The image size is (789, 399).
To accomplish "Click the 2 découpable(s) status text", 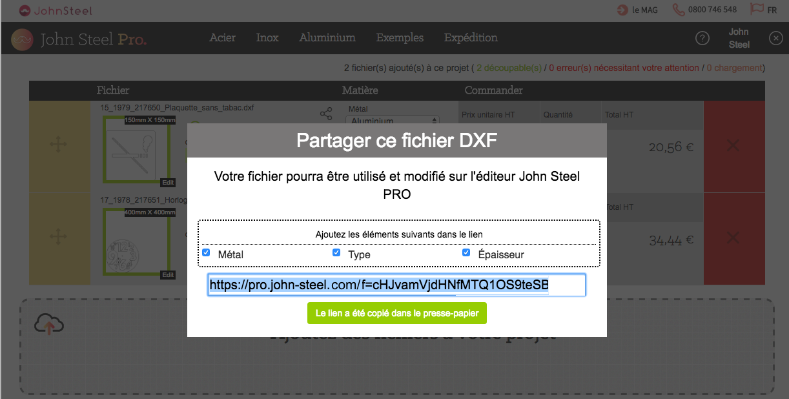I will pyautogui.click(x=509, y=68).
